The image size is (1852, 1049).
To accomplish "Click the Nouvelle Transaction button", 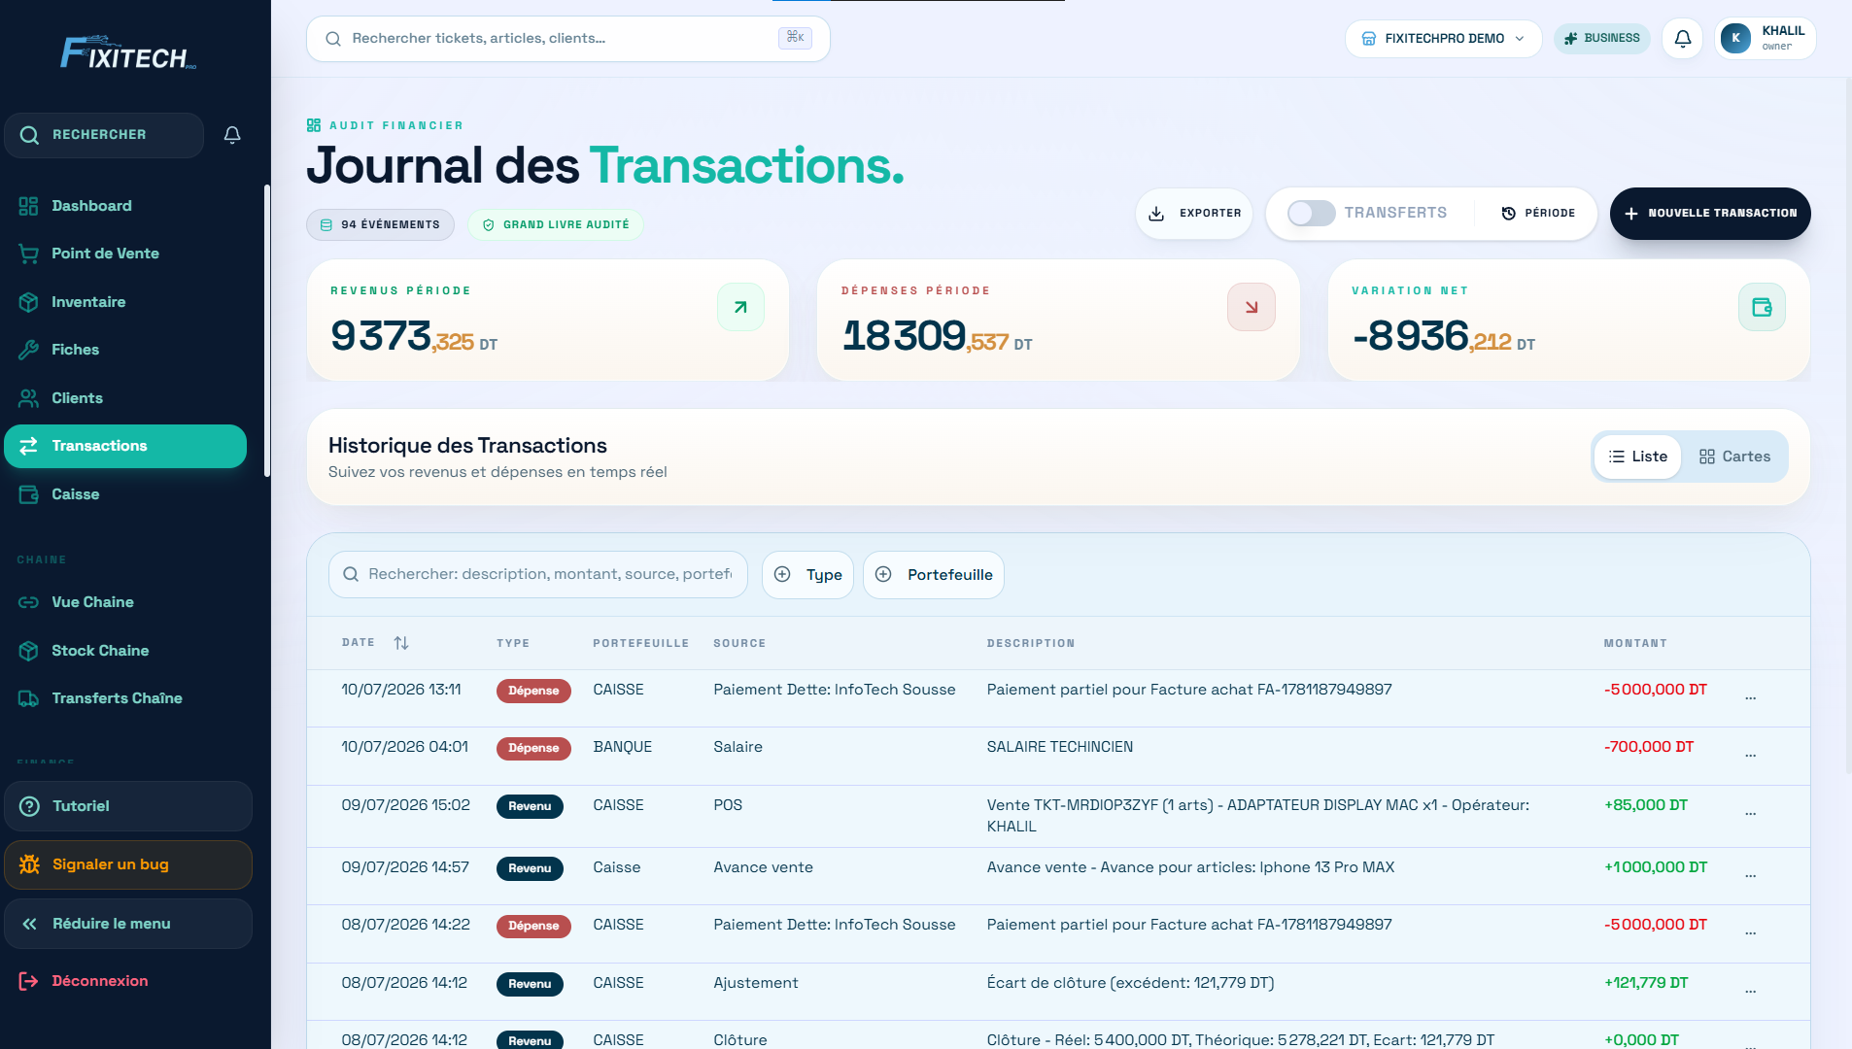I will (1710, 213).
